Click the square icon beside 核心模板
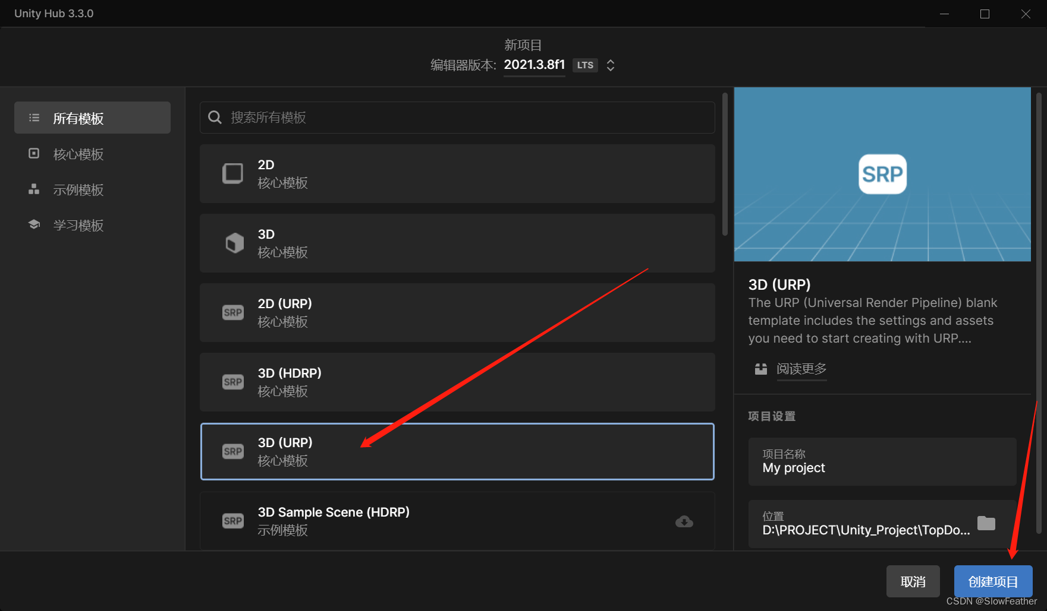 (x=34, y=154)
